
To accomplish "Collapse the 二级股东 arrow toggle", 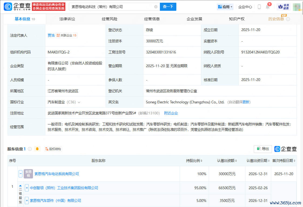I will pos(21,186).
